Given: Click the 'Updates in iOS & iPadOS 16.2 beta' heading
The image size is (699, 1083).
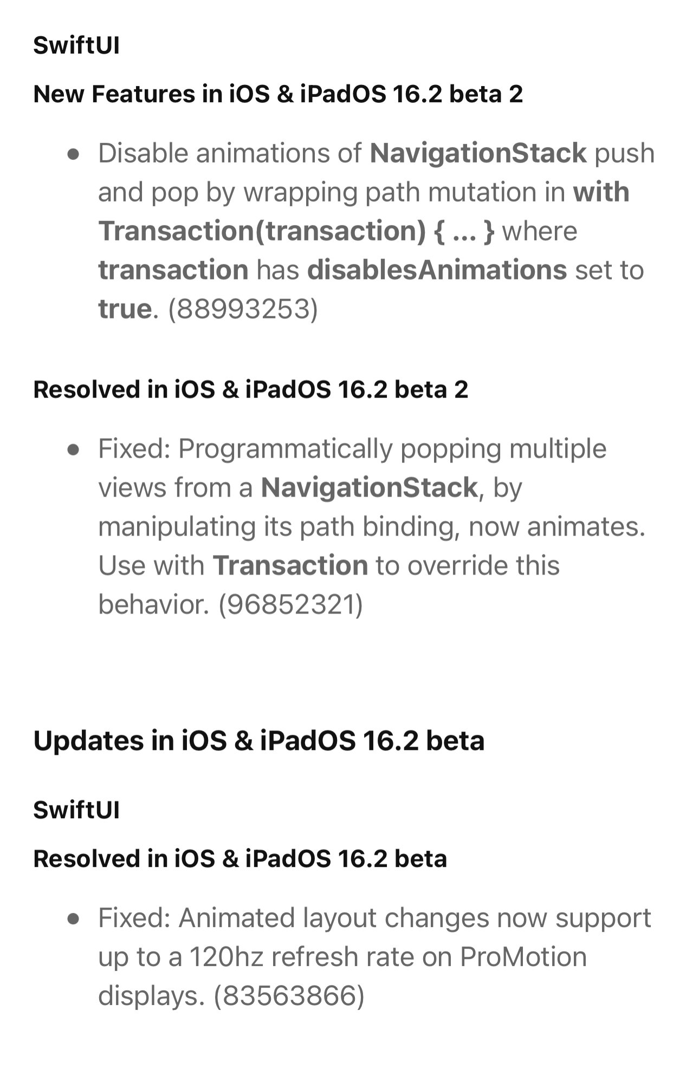Looking at the screenshot, I should coord(259,740).
